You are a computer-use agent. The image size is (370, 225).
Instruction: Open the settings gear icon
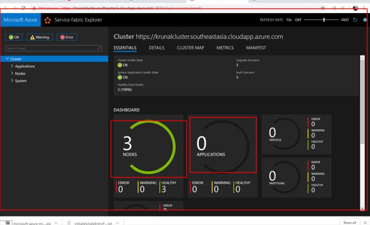click(365, 20)
